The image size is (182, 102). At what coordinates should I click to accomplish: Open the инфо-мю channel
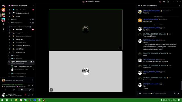pyautogui.click(x=21, y=30)
